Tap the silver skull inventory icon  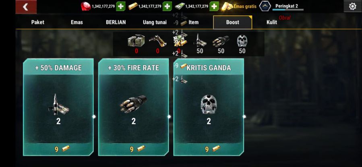click(242, 41)
